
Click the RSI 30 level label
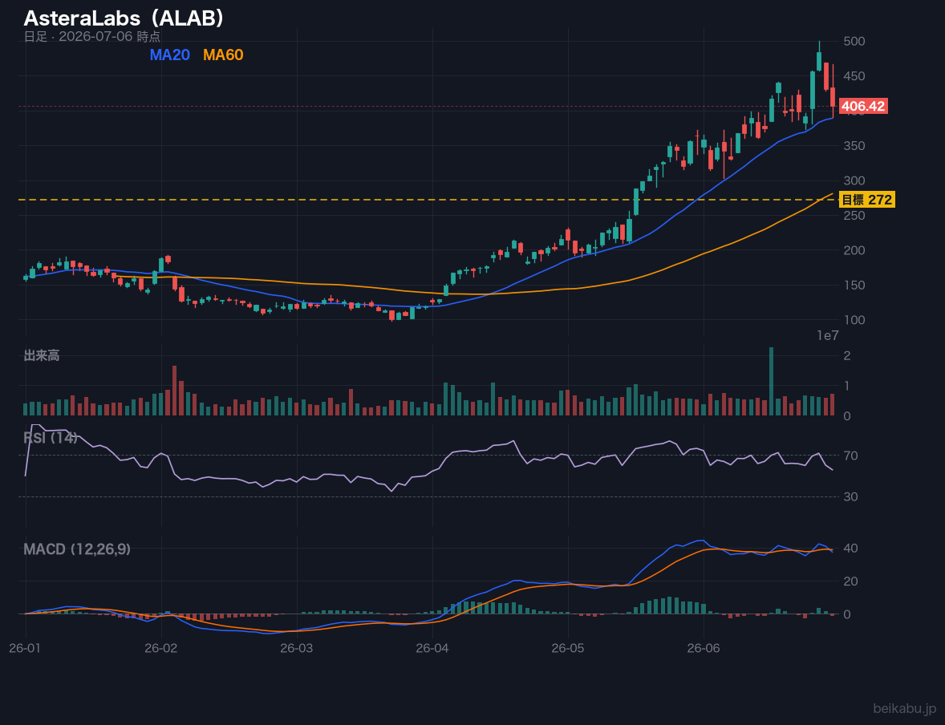click(850, 496)
